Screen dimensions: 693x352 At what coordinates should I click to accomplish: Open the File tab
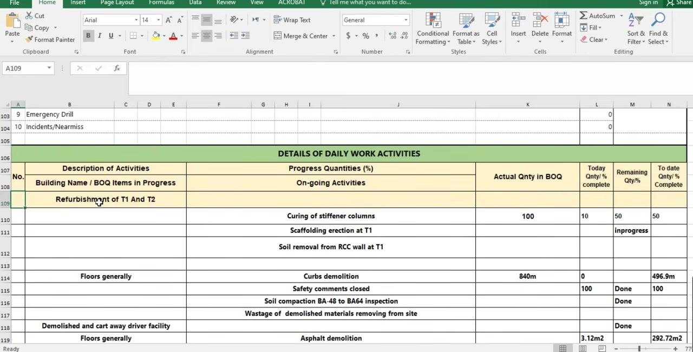(x=15, y=3)
